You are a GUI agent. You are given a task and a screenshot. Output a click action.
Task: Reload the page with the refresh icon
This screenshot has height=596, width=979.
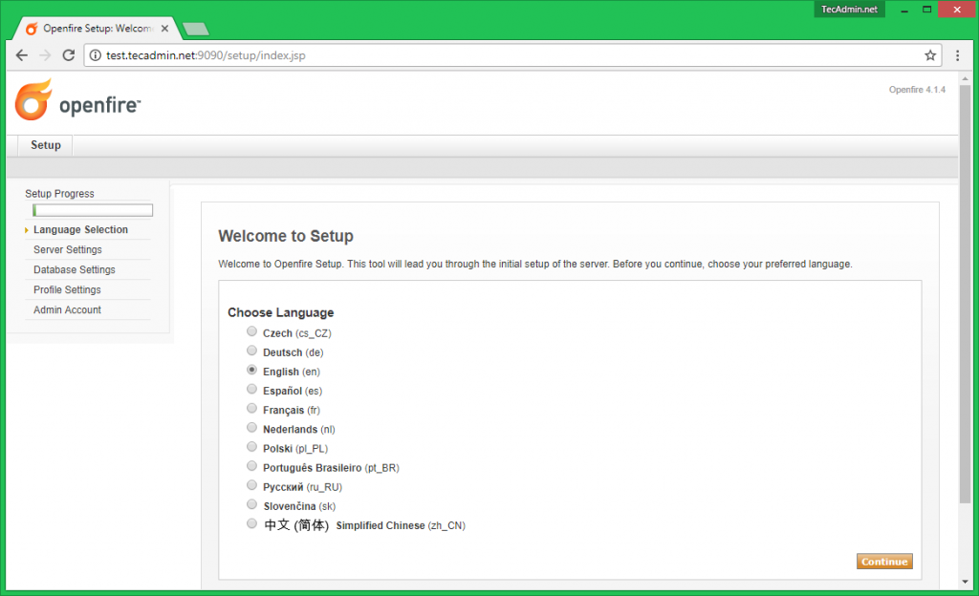[69, 55]
